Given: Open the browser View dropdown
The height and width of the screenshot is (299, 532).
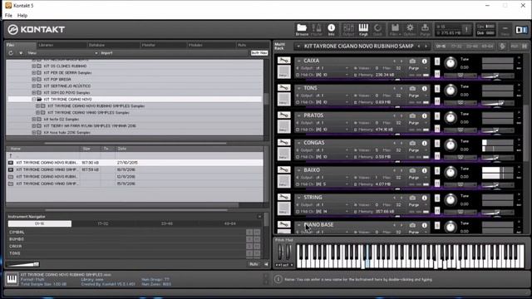Looking at the screenshot, I should tap(62, 53).
